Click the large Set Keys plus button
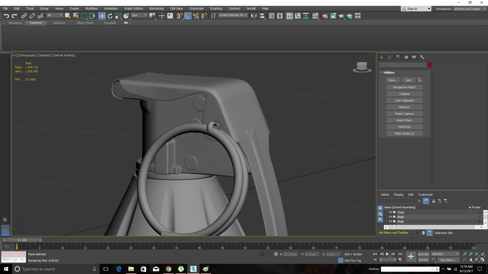 [x=411, y=257]
